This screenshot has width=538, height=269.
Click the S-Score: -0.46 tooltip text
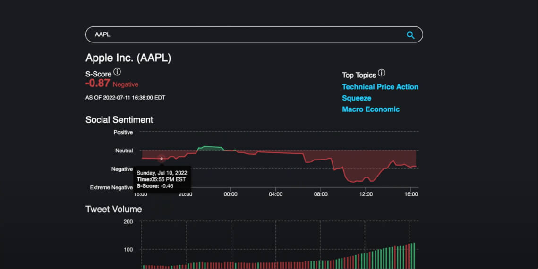click(155, 186)
